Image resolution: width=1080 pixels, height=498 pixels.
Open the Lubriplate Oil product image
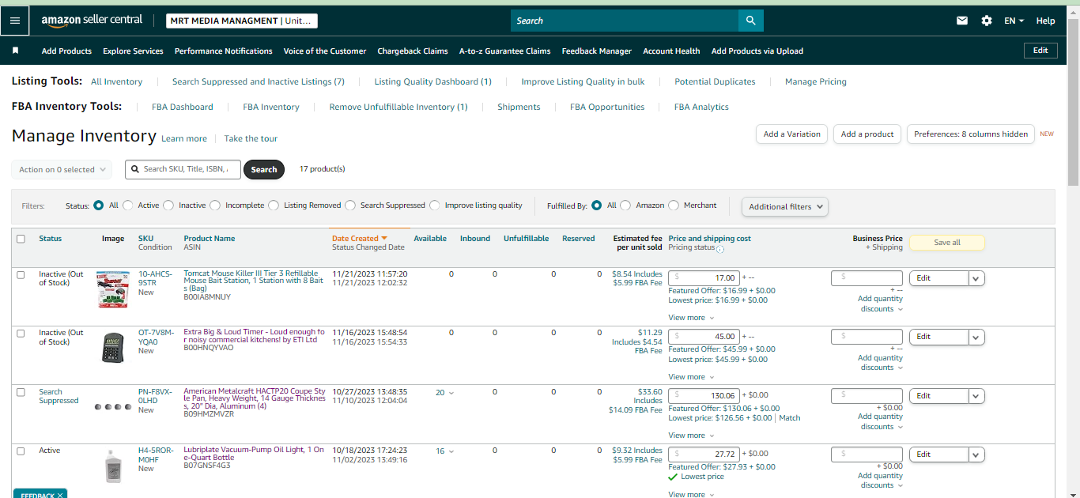tap(113, 466)
